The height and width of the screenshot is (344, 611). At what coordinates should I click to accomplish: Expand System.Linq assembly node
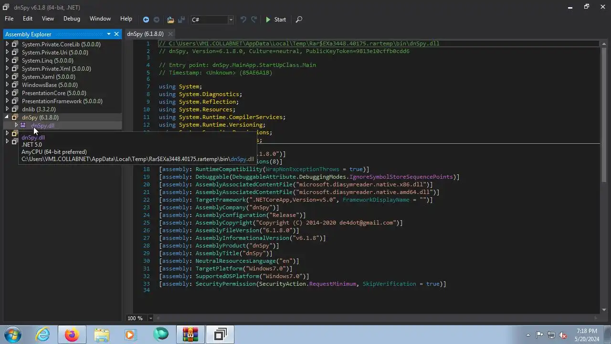(x=7, y=60)
